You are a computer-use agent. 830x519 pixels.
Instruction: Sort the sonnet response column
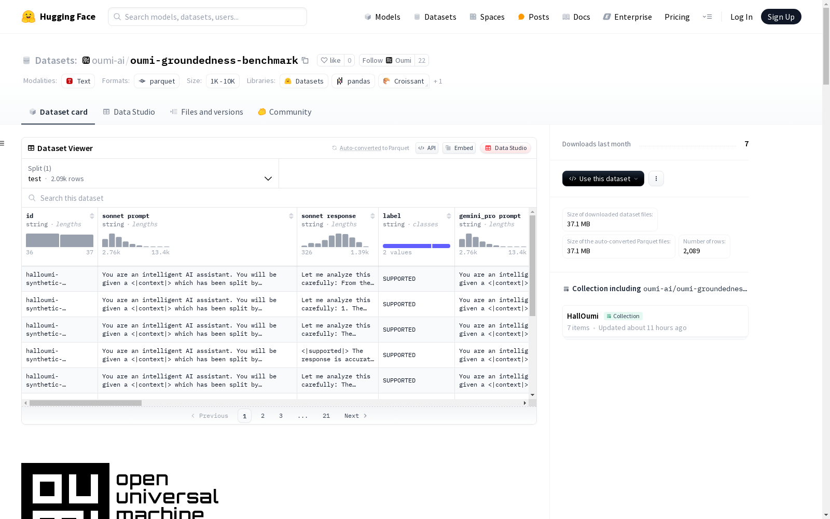372,216
